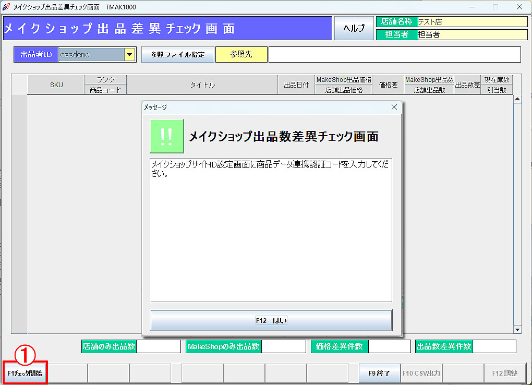Click 価格差異件数 green label

[x=340, y=346]
